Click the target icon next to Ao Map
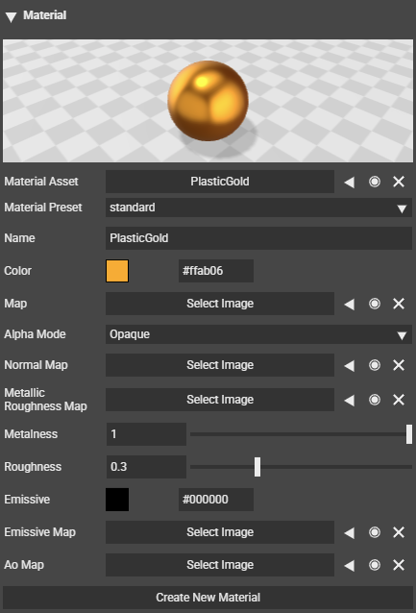 [375, 565]
